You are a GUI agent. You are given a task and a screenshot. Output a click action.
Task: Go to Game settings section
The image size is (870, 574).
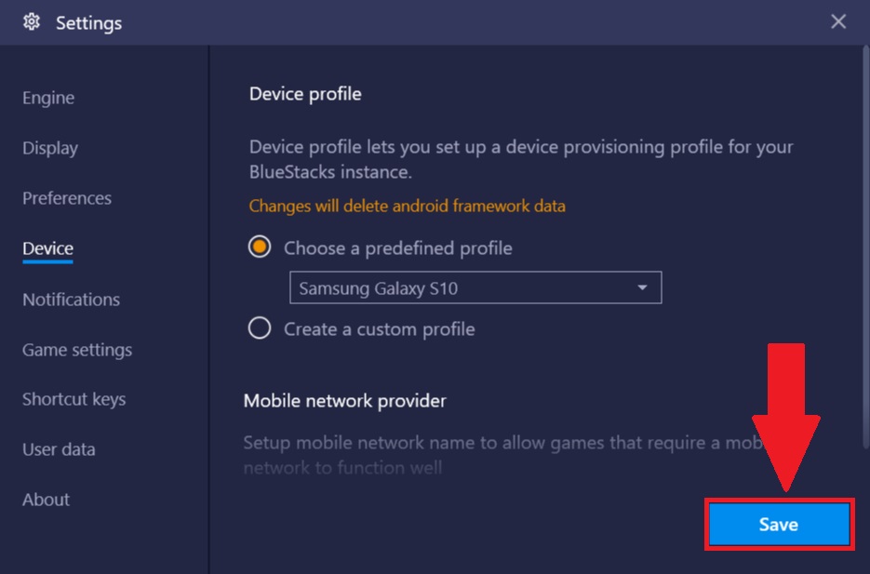tap(76, 349)
